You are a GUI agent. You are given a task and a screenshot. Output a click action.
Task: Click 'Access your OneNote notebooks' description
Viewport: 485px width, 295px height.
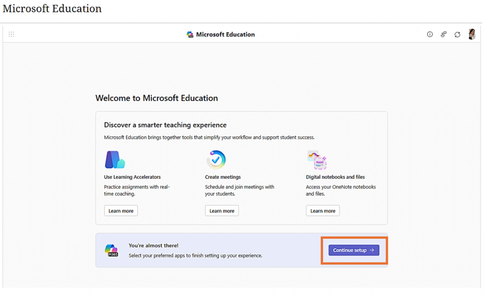click(x=341, y=191)
